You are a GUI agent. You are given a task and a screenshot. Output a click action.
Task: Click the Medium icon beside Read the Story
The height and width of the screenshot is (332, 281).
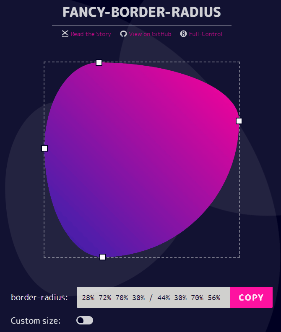point(65,33)
